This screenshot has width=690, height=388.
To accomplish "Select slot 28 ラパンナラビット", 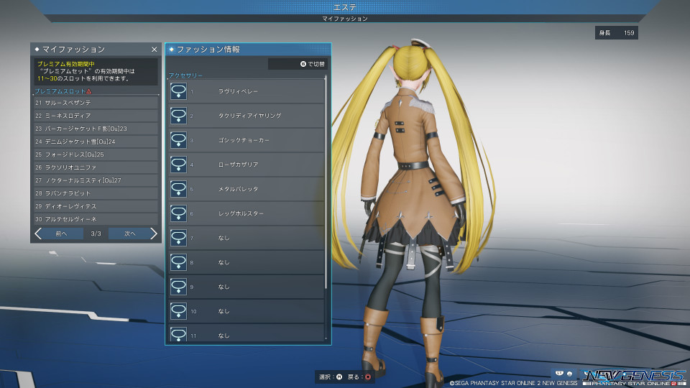I will click(96, 193).
